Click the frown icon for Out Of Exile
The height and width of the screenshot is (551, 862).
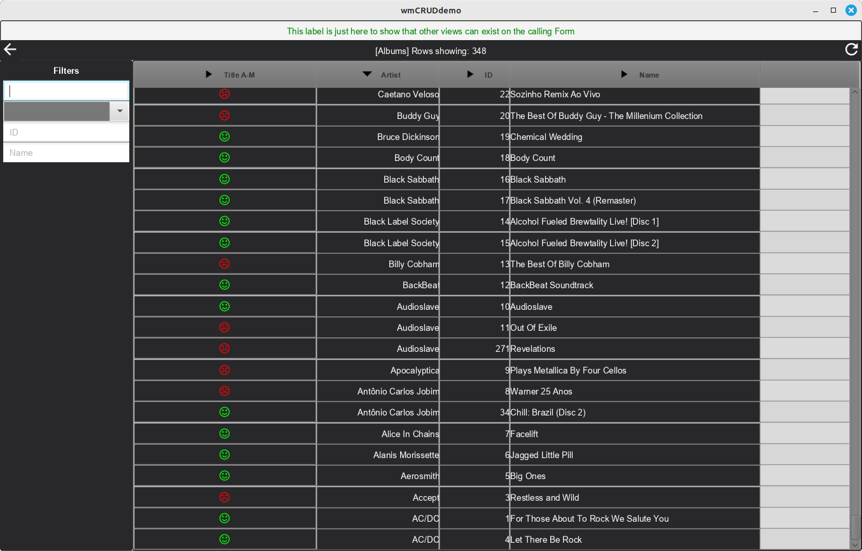[x=225, y=328]
